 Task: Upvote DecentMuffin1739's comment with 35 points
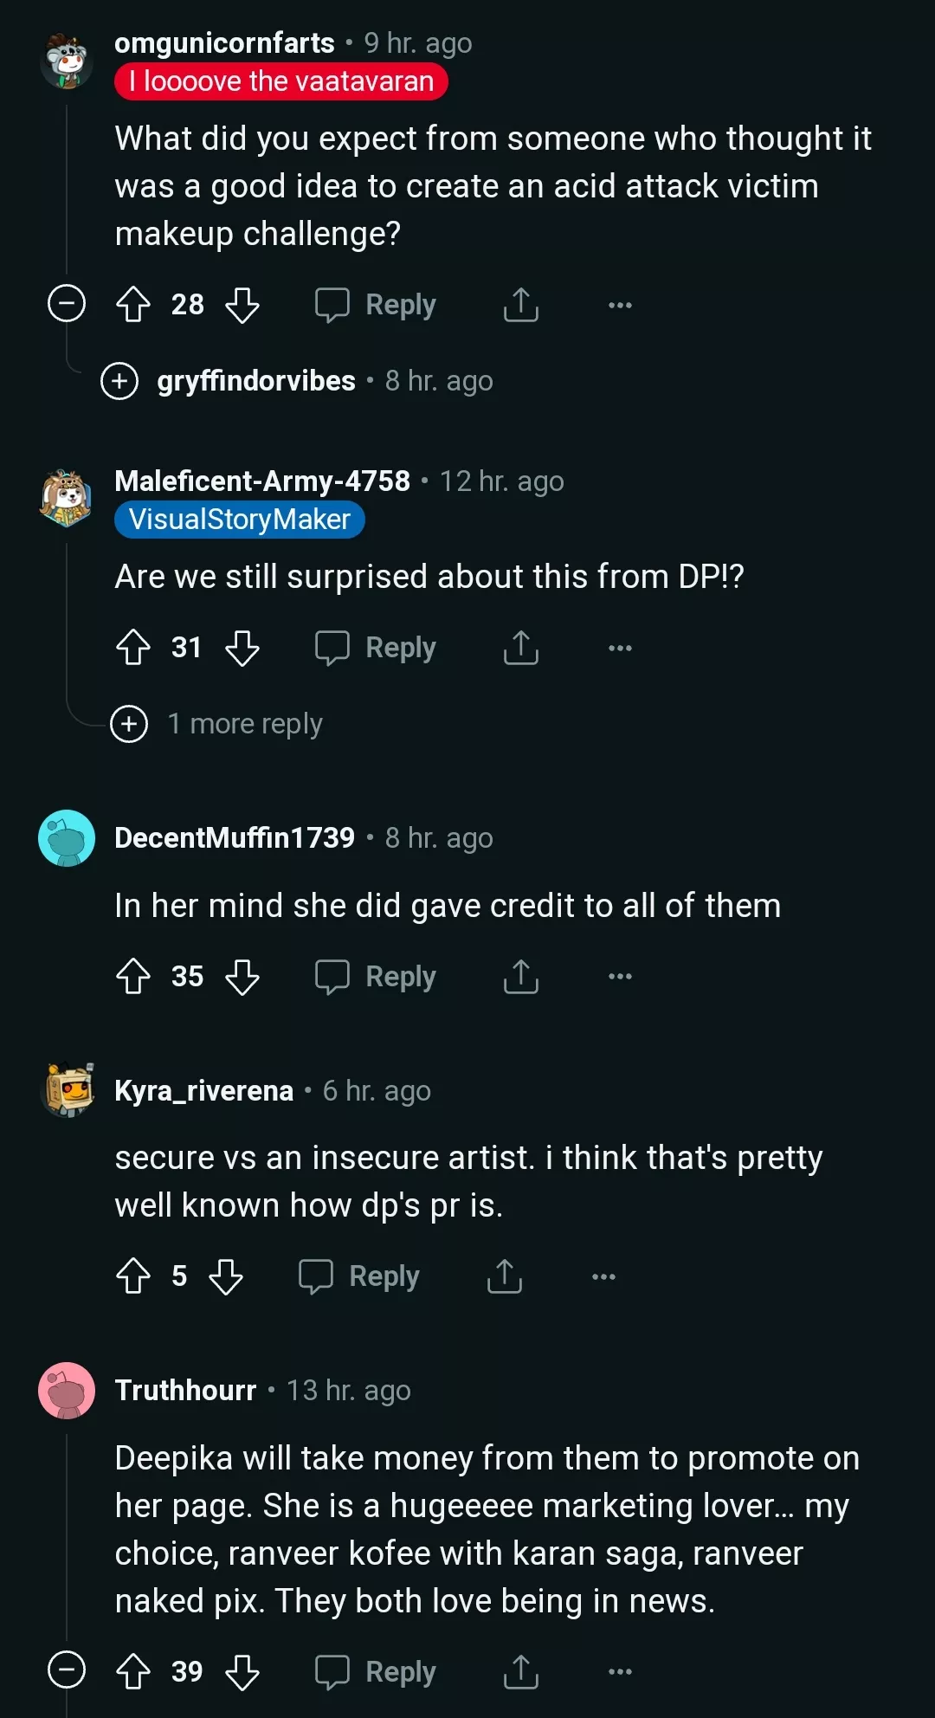pos(133,977)
